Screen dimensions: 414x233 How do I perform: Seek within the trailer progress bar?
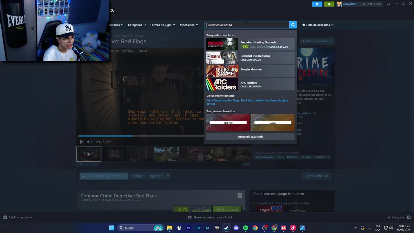141,136
